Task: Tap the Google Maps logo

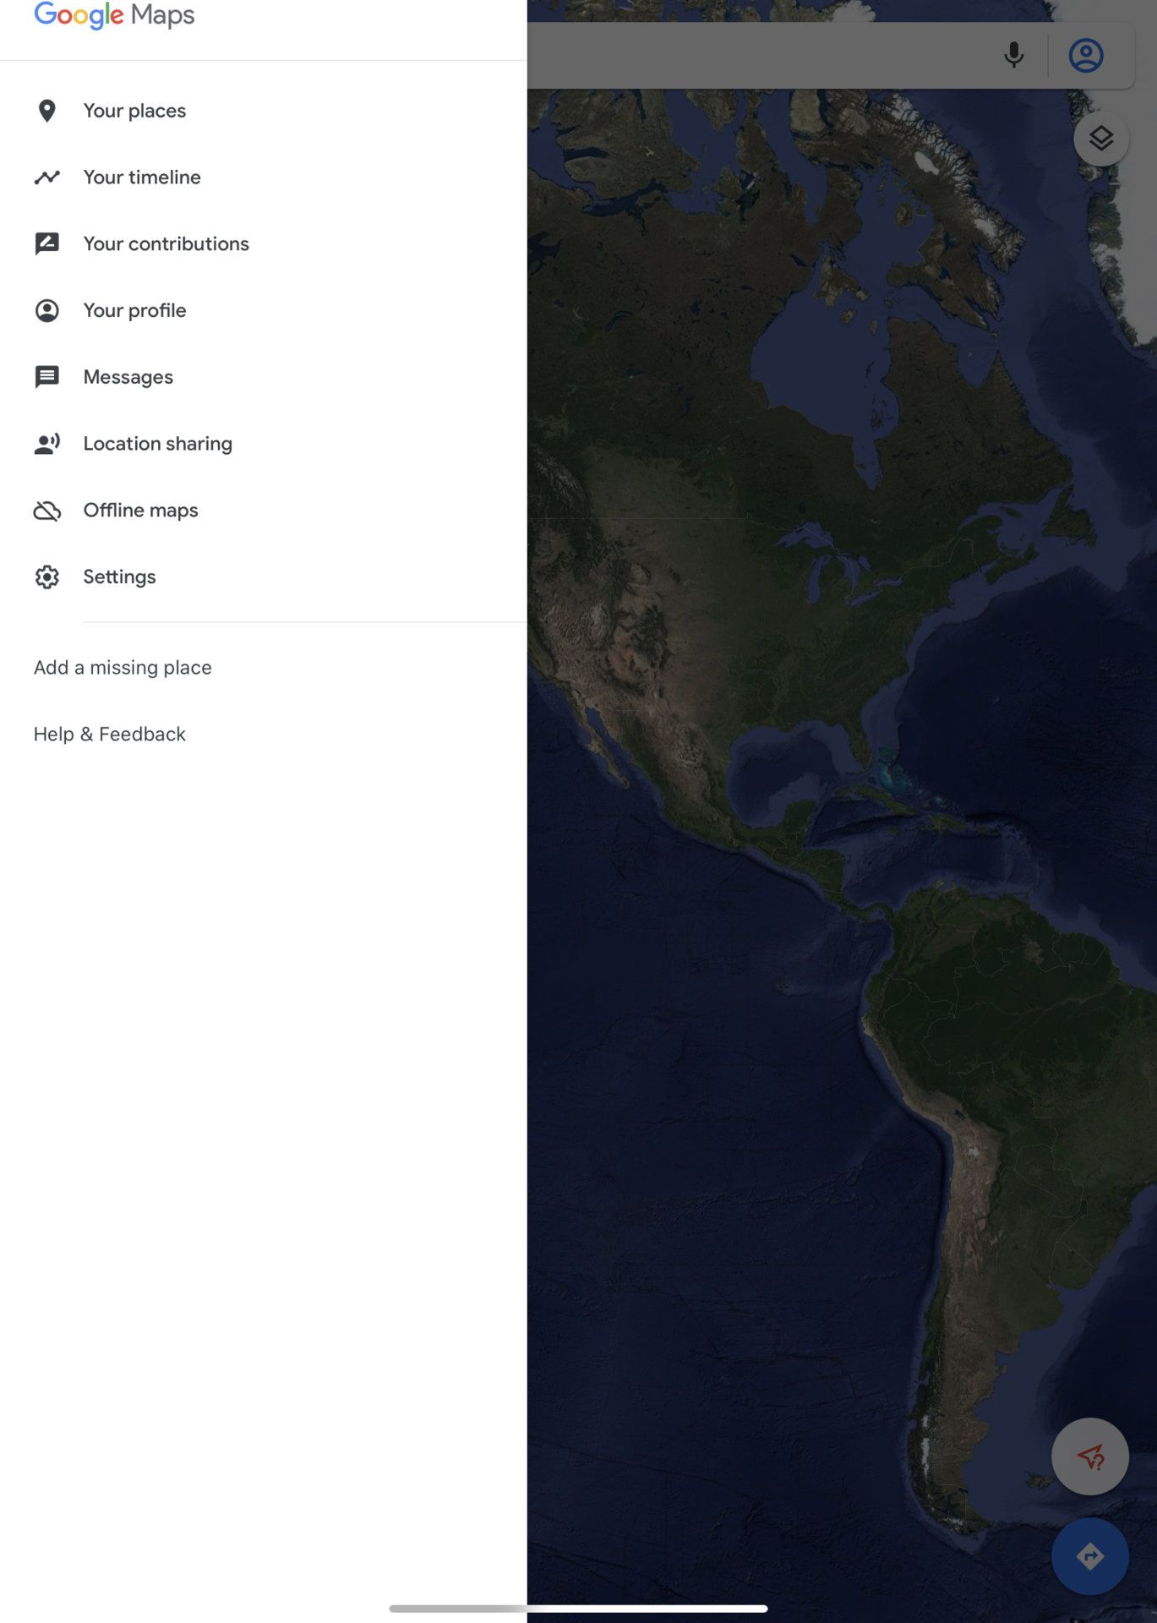Action: point(114,15)
